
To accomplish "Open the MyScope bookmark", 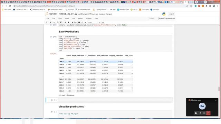I will [x=69, y=10].
